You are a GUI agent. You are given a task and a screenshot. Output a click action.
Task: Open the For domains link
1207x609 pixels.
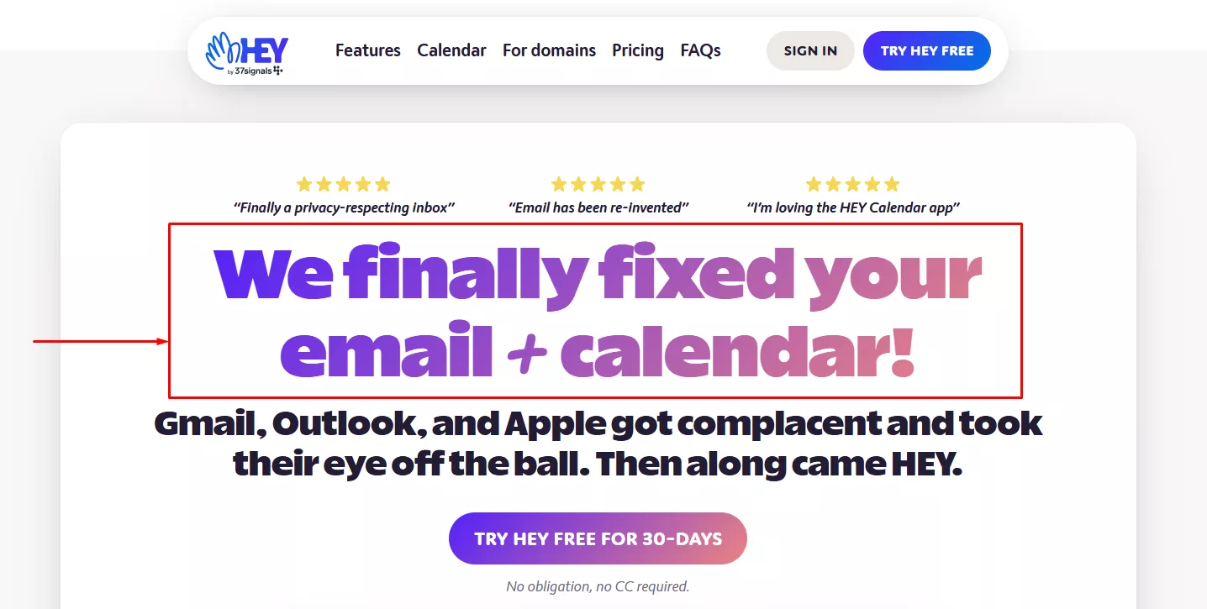click(549, 50)
